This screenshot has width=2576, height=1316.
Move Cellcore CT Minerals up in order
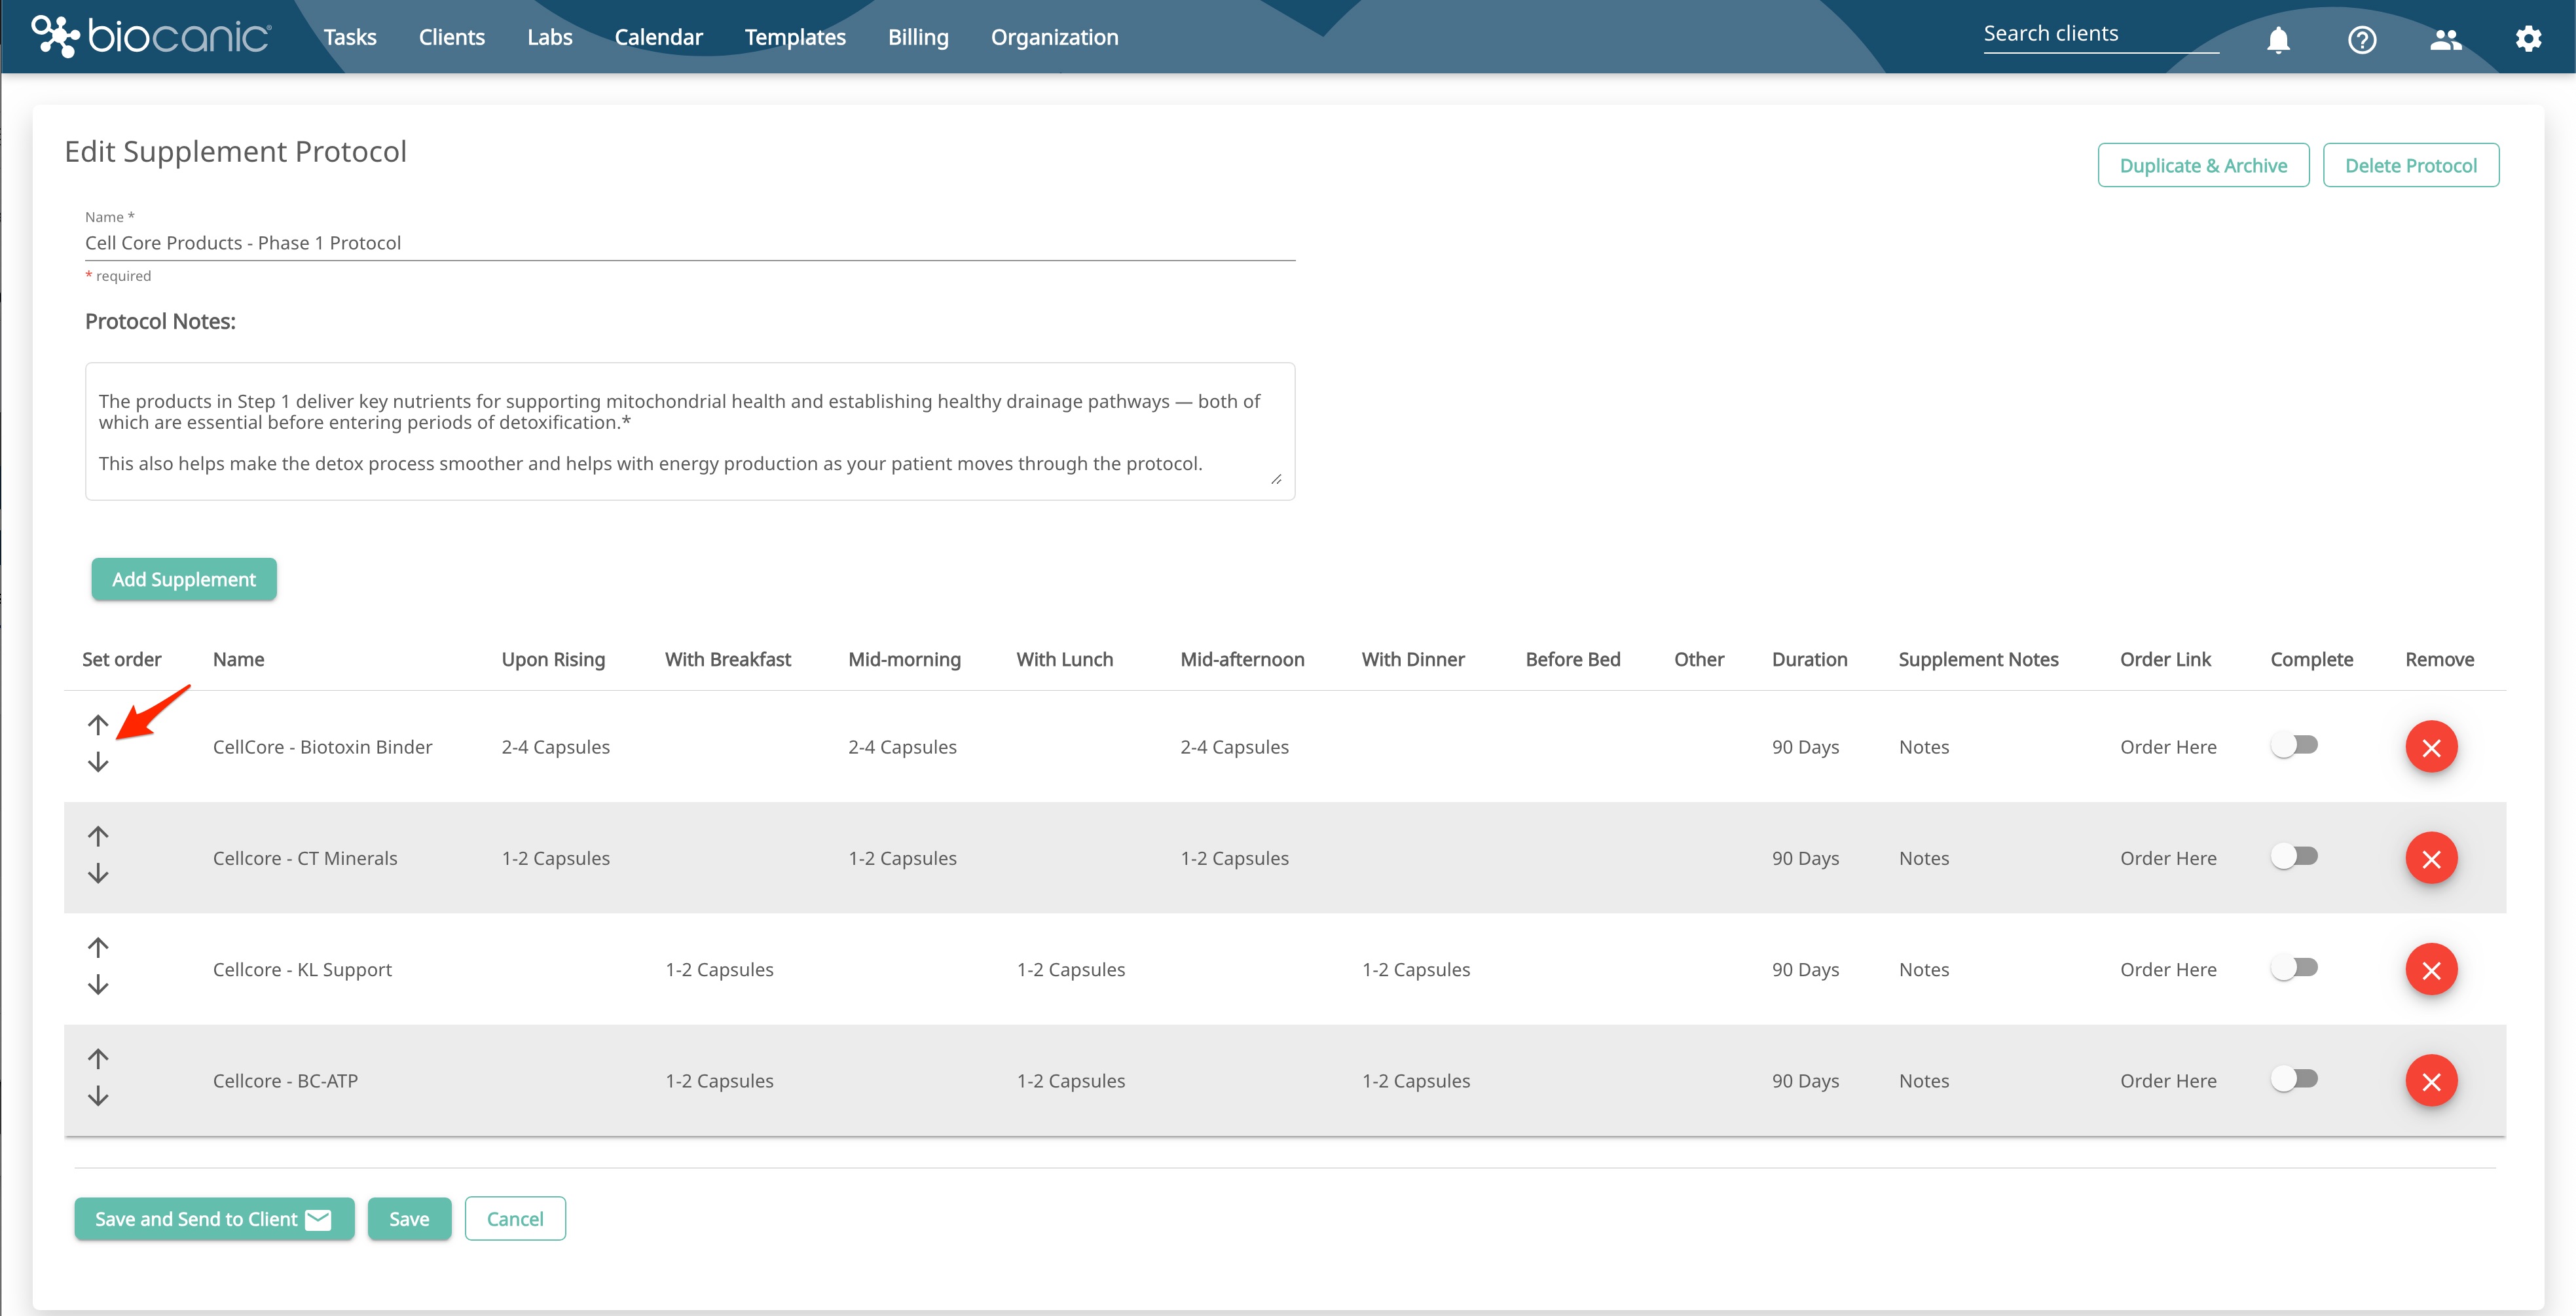click(x=98, y=835)
